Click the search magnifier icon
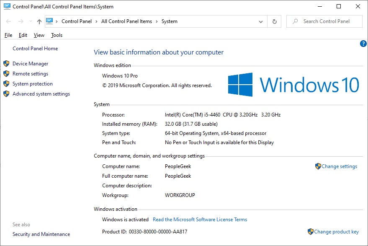 295,21
